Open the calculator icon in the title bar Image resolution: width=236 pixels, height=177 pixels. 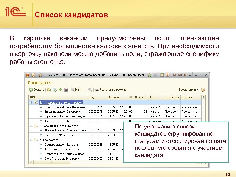162,75
